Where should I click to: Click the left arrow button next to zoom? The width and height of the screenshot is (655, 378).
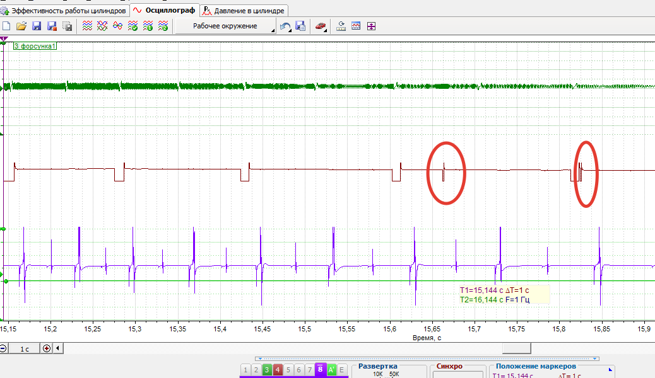pyautogui.click(x=58, y=348)
